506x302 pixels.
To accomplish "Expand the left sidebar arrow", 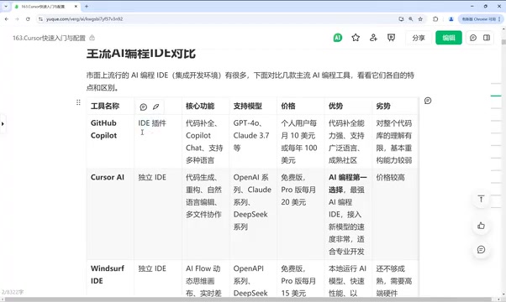I will click(3, 123).
